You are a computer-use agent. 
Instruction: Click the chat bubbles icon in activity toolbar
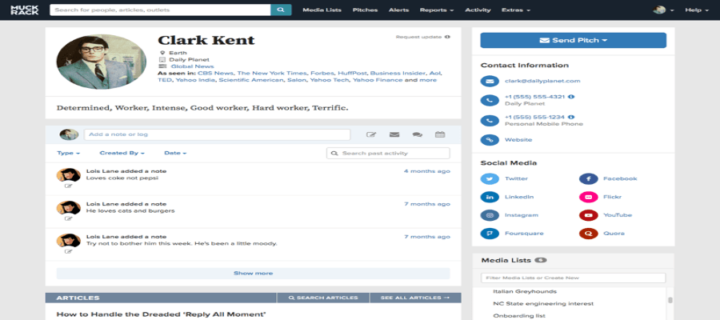[x=417, y=134]
